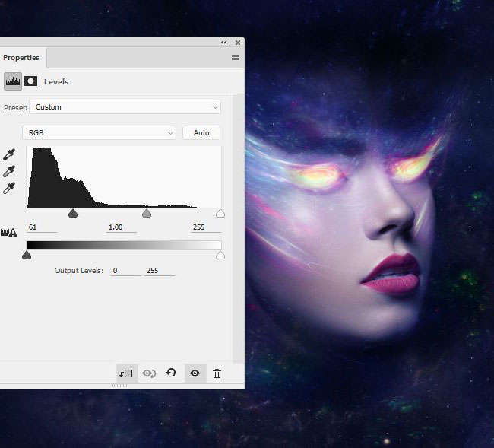Viewport: 494px width, 448px height.
Task: Click the histogram warning recalculate icon
Action: click(9, 233)
